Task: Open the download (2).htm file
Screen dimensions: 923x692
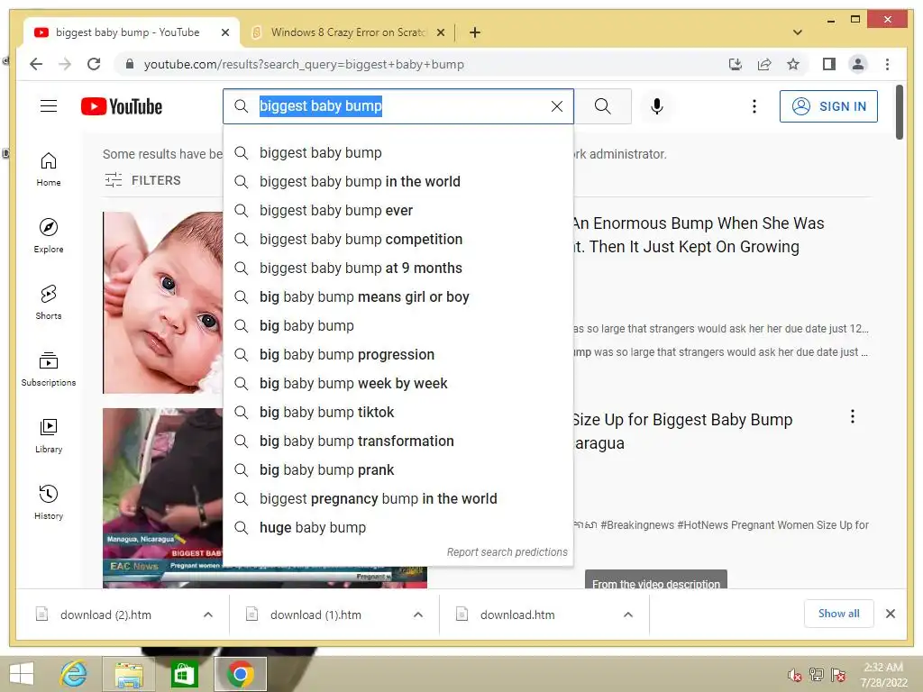Action: click(106, 615)
